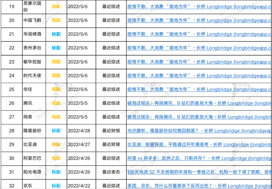The width and height of the screenshot is (272, 189).
Task: Click the 标配 rating in 阳光电源 row
Action: [x=56, y=172]
